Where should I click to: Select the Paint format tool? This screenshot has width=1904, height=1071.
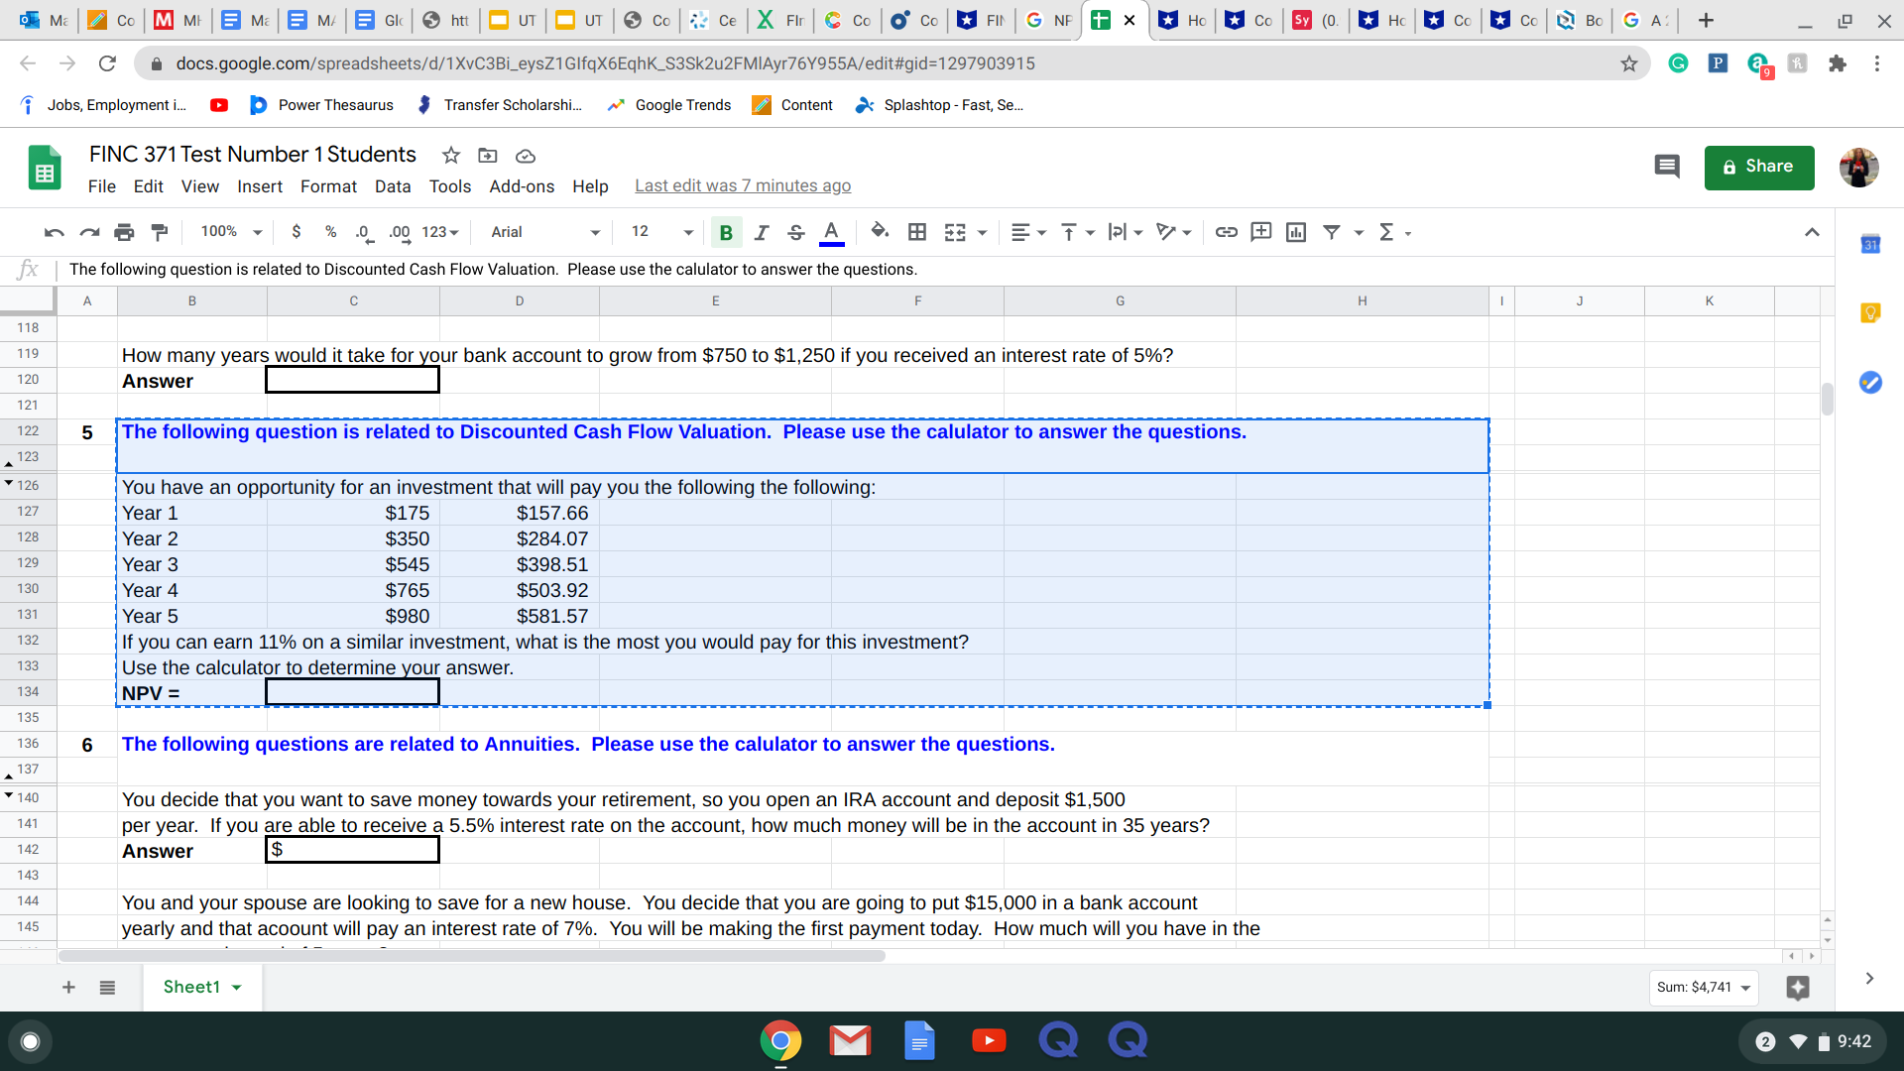pos(159,232)
